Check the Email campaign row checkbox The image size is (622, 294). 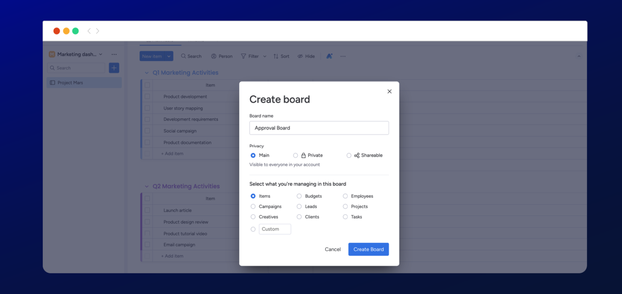pyautogui.click(x=147, y=245)
